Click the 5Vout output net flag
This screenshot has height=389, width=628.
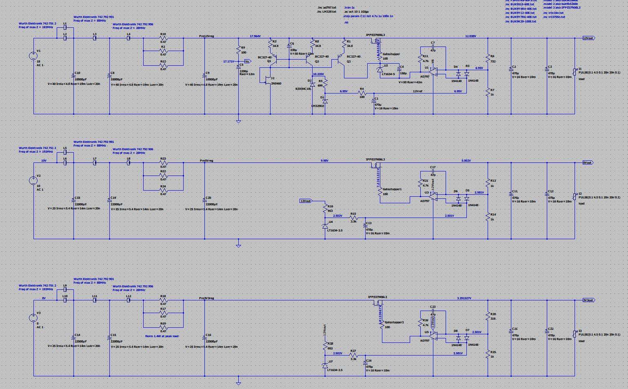pyautogui.click(x=588, y=162)
